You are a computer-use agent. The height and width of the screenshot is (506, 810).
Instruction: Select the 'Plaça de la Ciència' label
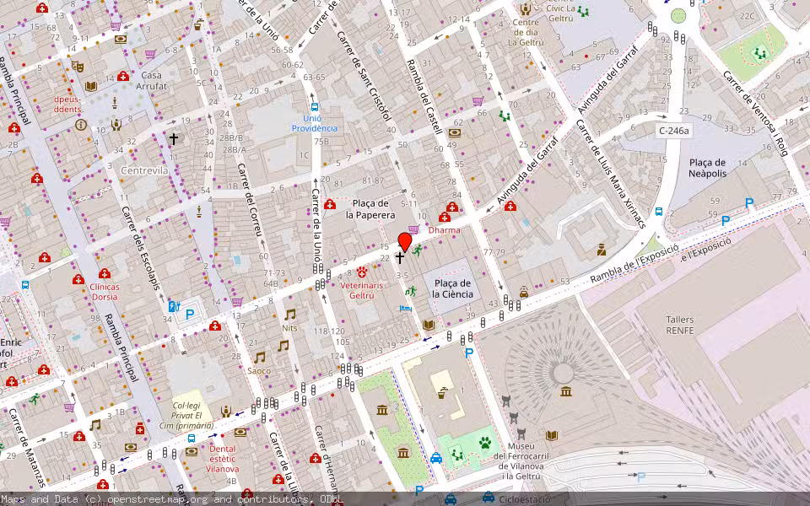pos(452,288)
